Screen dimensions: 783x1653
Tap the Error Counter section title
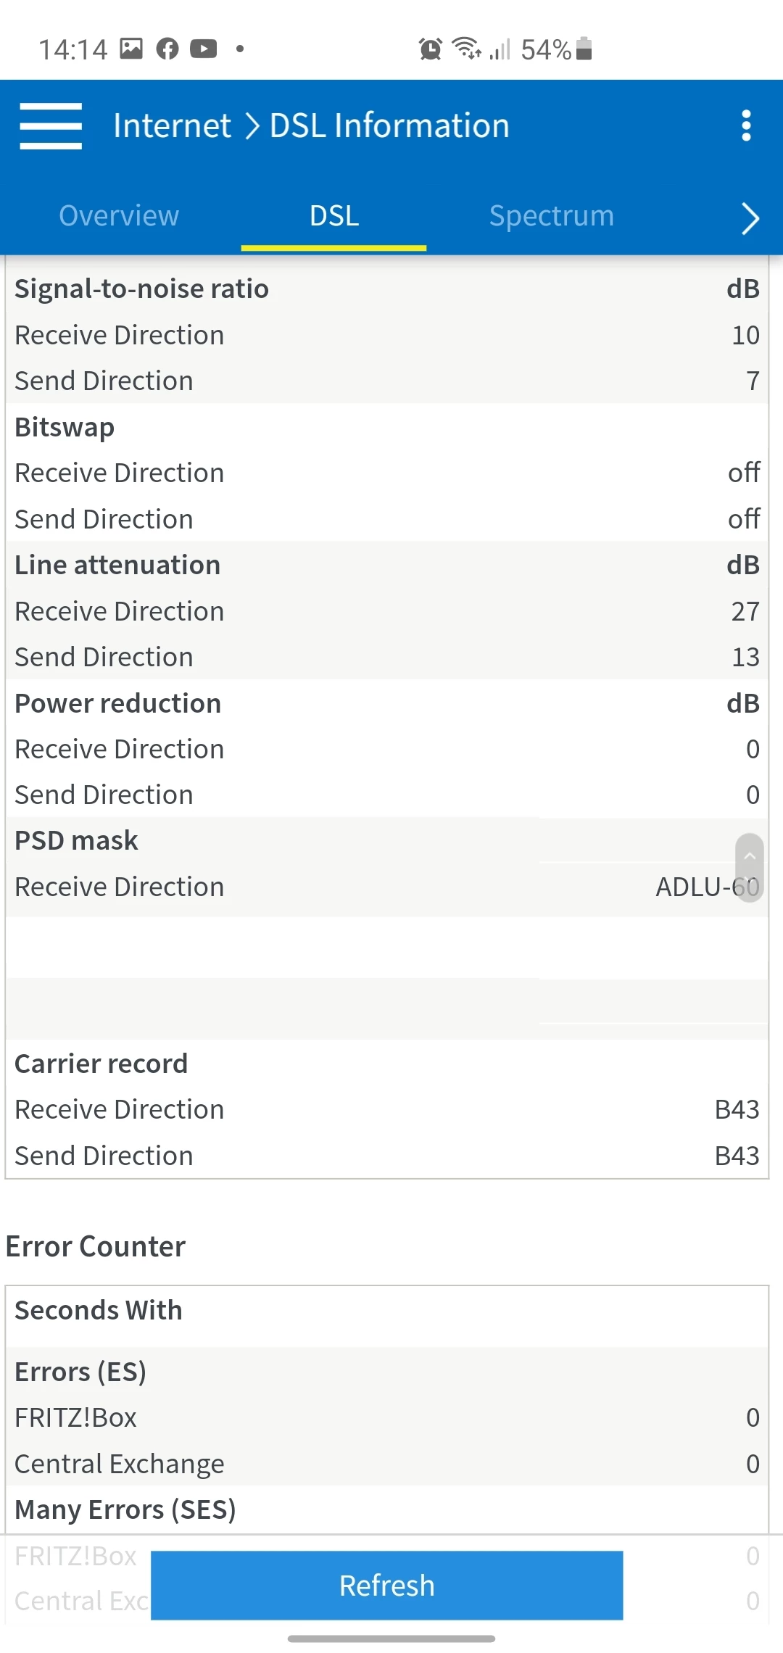96,1246
